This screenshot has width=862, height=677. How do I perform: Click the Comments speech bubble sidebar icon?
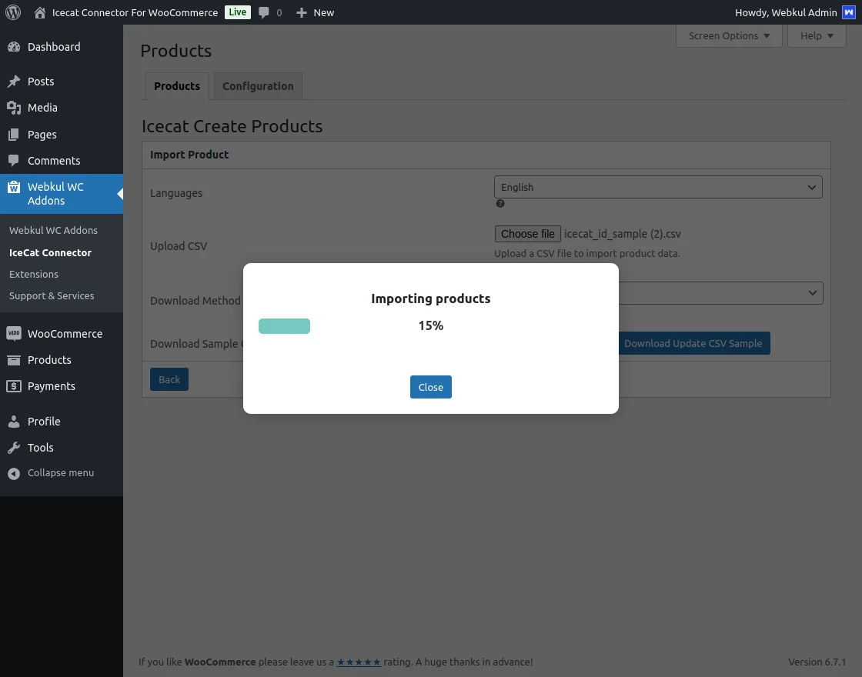click(14, 161)
